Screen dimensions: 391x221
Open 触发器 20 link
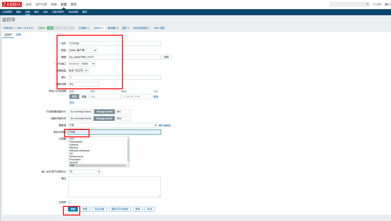point(113,28)
